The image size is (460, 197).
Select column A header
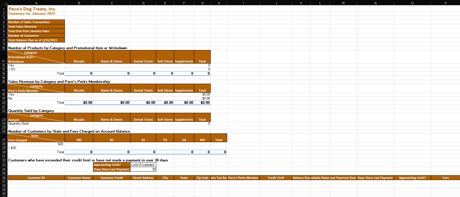(36, 3)
